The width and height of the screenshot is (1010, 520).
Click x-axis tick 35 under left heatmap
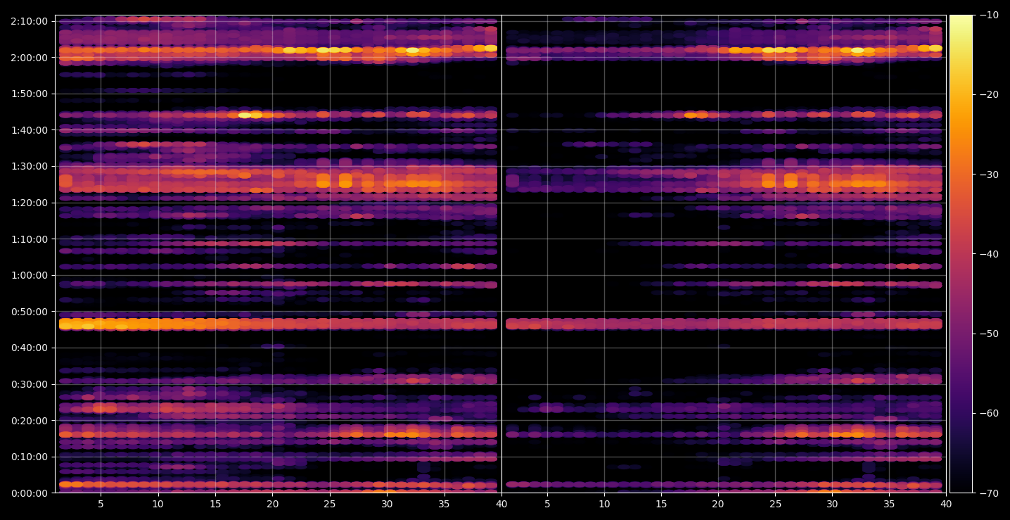pyautogui.click(x=445, y=505)
